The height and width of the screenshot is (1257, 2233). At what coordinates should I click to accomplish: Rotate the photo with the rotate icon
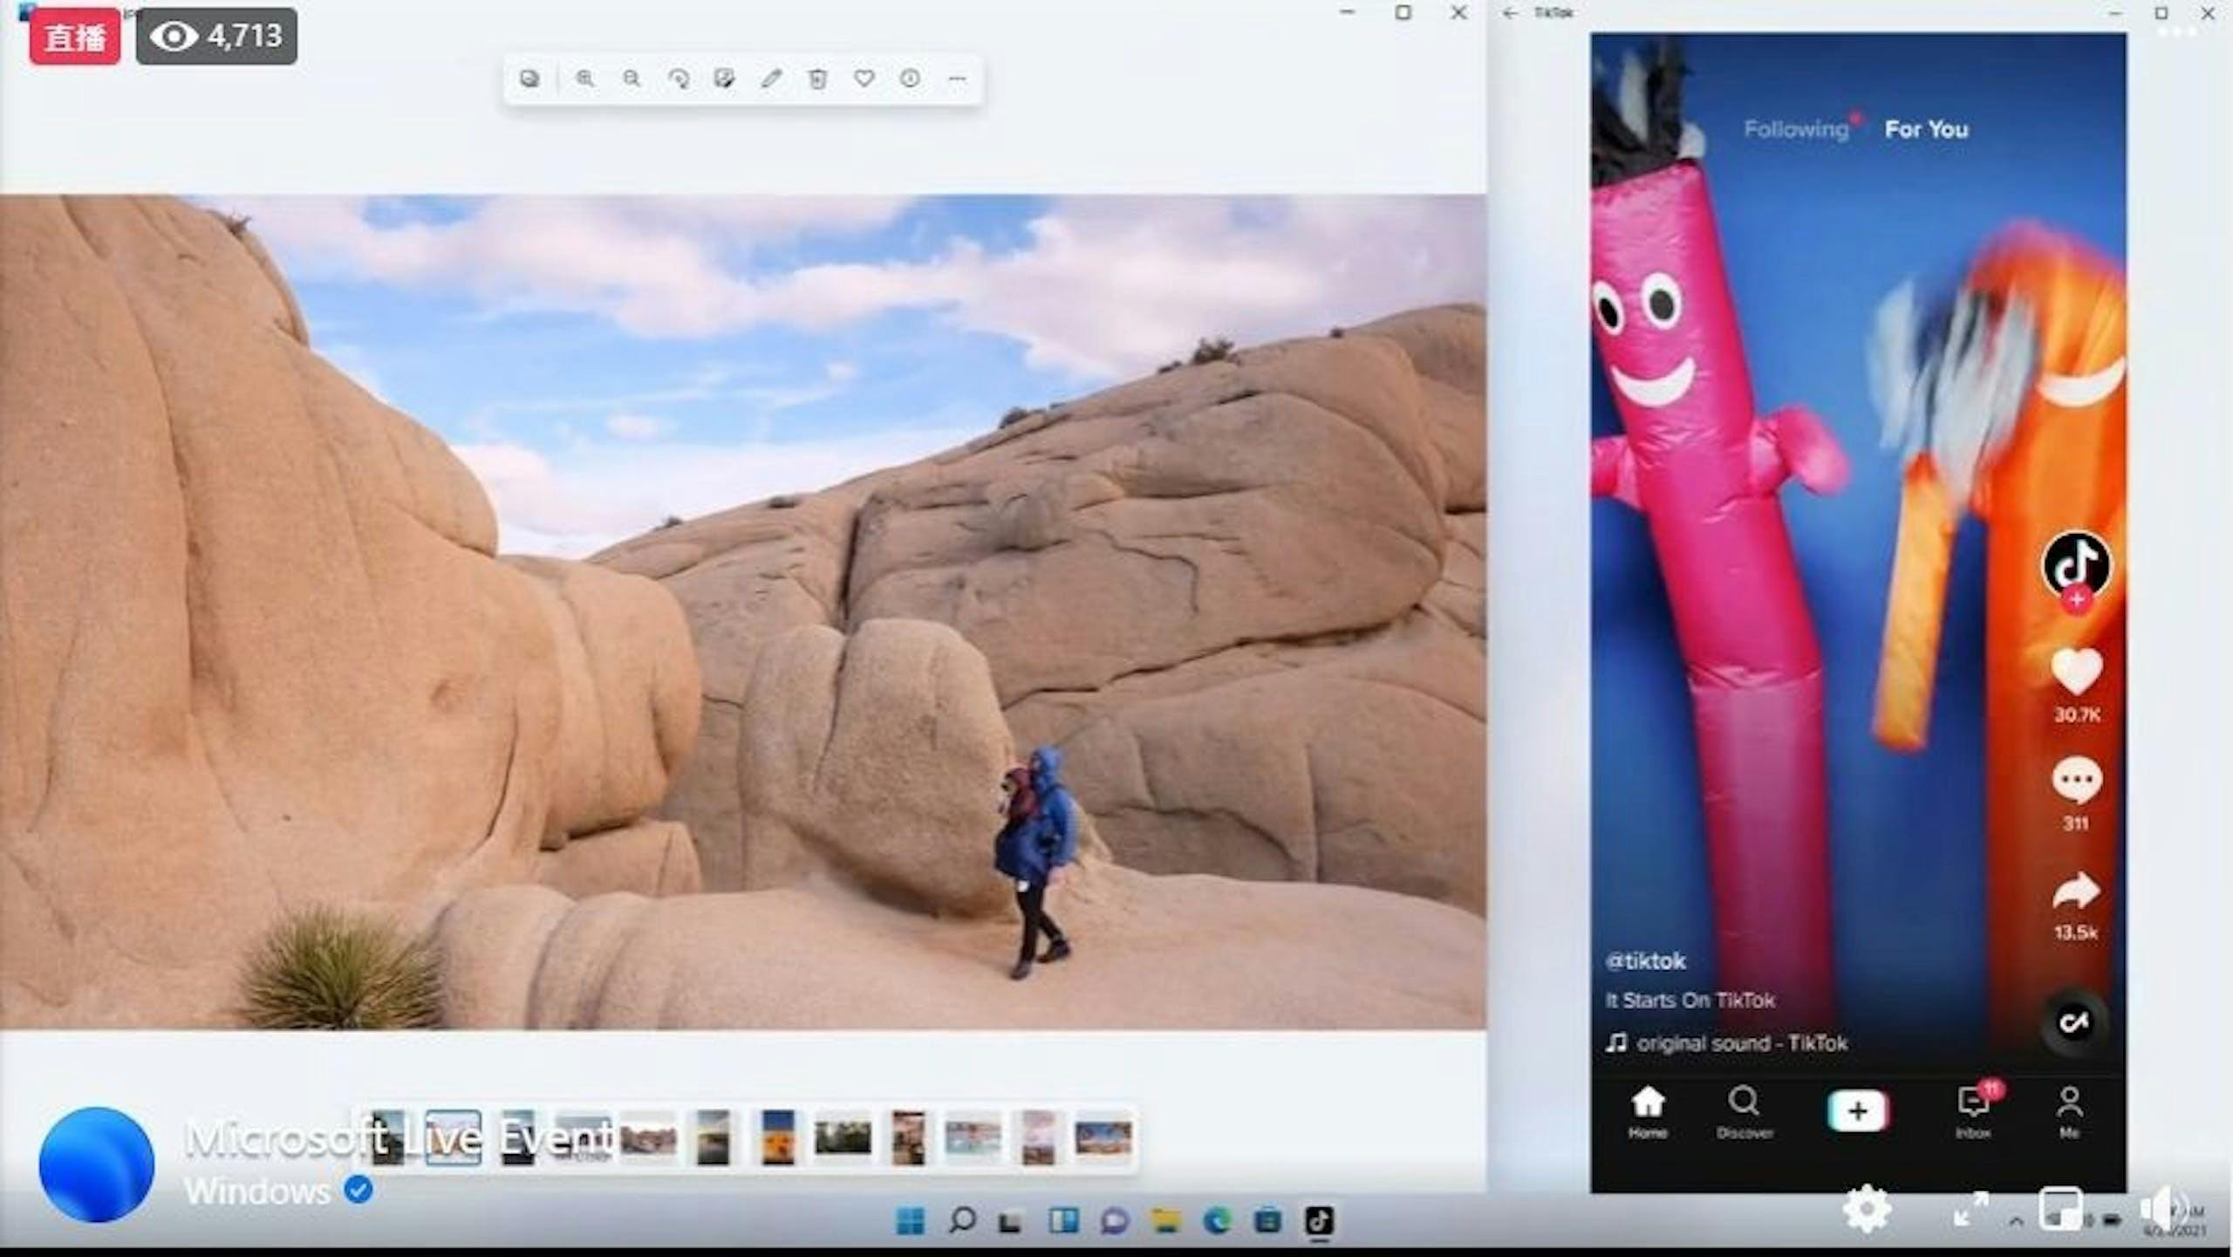(678, 79)
